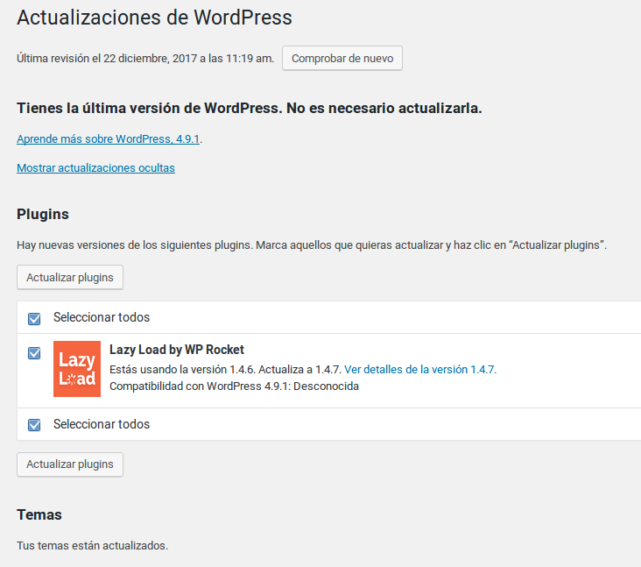Click the Última revisión date text
The image size is (641, 567).
coord(145,59)
